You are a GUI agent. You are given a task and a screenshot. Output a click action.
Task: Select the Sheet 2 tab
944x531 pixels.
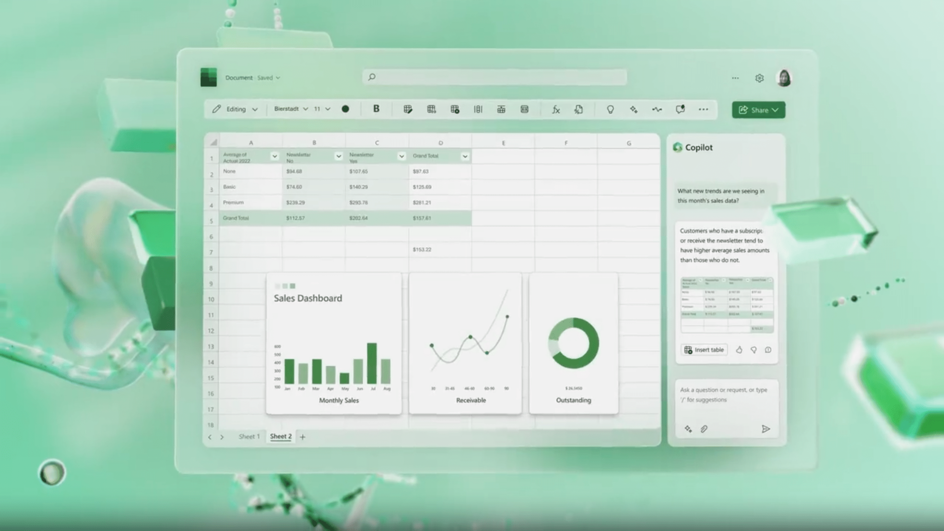click(x=280, y=436)
